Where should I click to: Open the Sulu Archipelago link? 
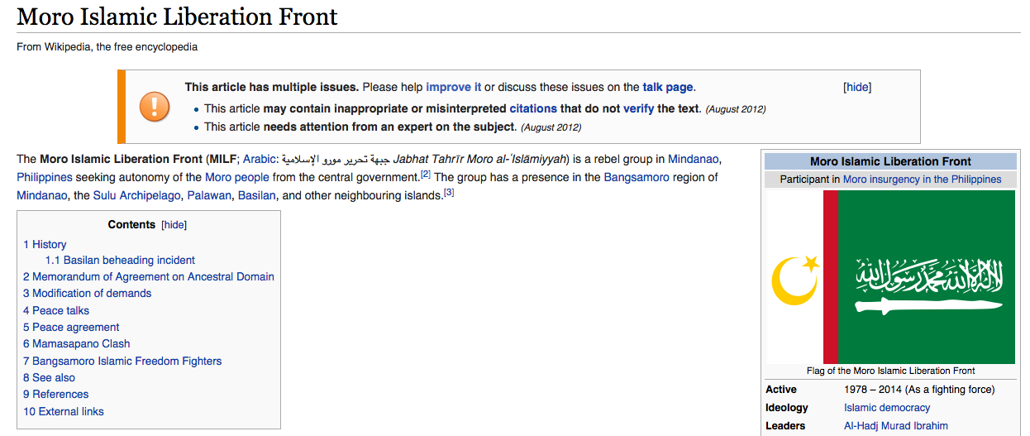coord(136,195)
